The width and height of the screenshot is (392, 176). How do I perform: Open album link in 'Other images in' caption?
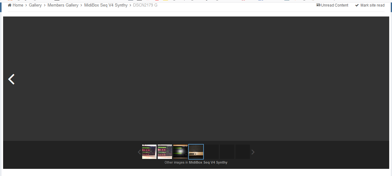click(208, 162)
